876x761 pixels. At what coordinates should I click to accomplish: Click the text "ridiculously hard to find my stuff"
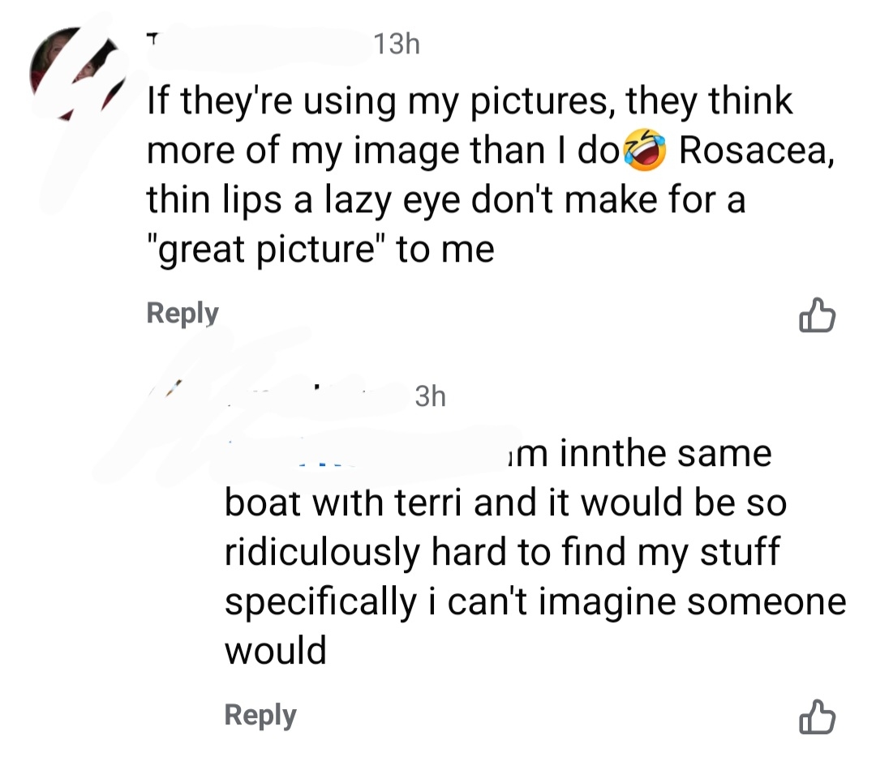[501, 553]
